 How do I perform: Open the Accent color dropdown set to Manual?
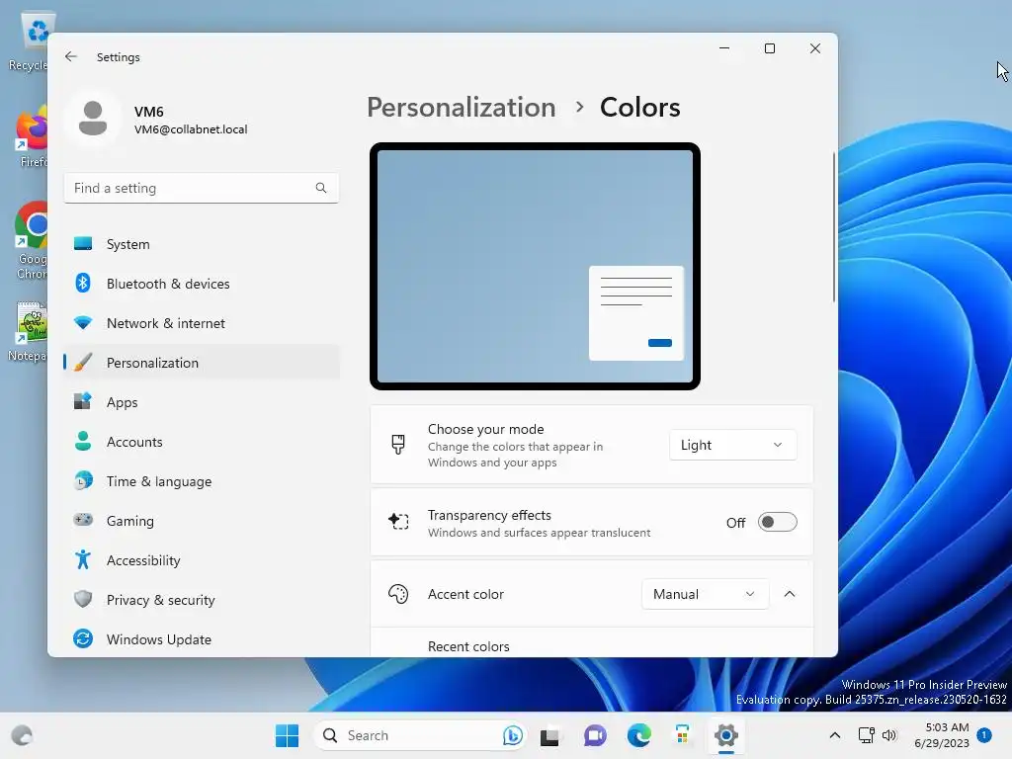point(705,594)
